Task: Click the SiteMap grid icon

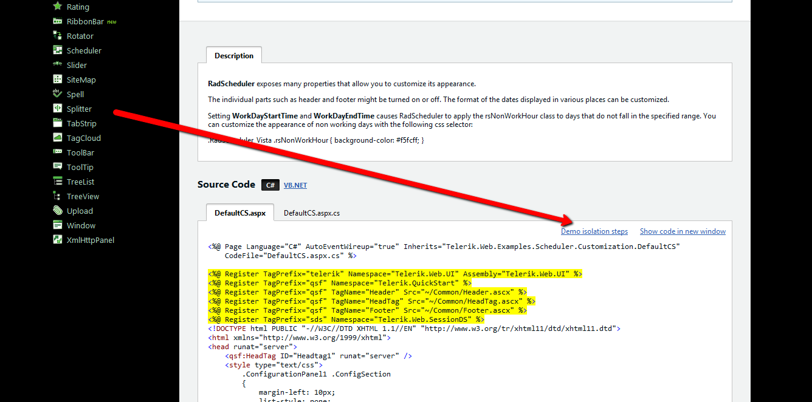Action: (58, 80)
